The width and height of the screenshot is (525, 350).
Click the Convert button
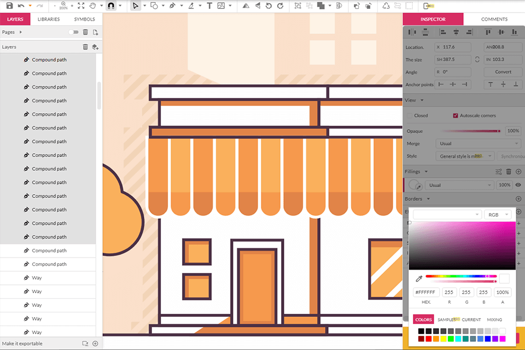[x=503, y=72]
